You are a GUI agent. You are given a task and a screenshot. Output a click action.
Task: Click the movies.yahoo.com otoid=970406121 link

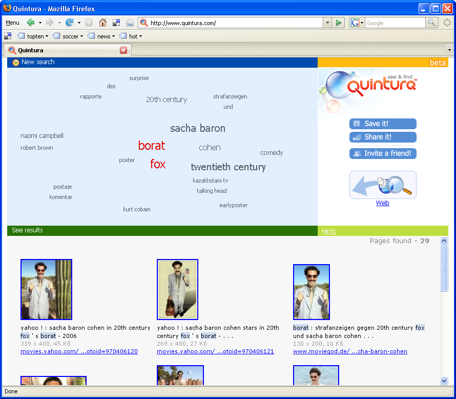[x=216, y=351]
